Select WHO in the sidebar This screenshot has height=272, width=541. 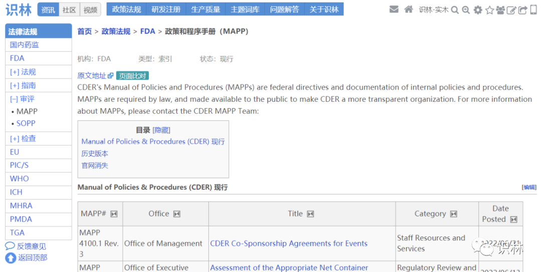pos(20,179)
